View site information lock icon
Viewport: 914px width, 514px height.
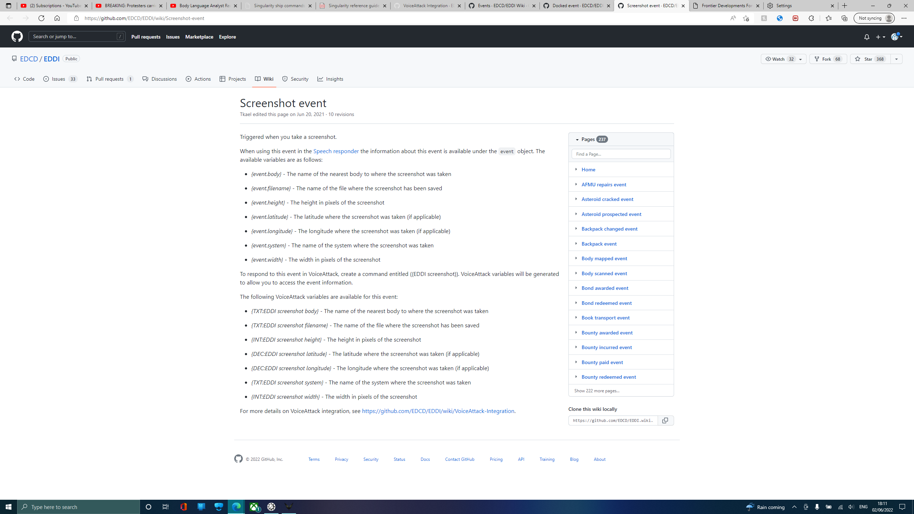point(76,18)
